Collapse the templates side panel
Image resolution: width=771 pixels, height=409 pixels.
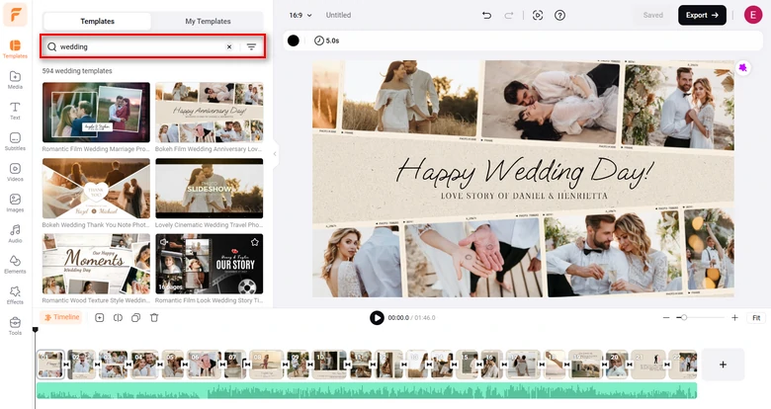(x=275, y=154)
